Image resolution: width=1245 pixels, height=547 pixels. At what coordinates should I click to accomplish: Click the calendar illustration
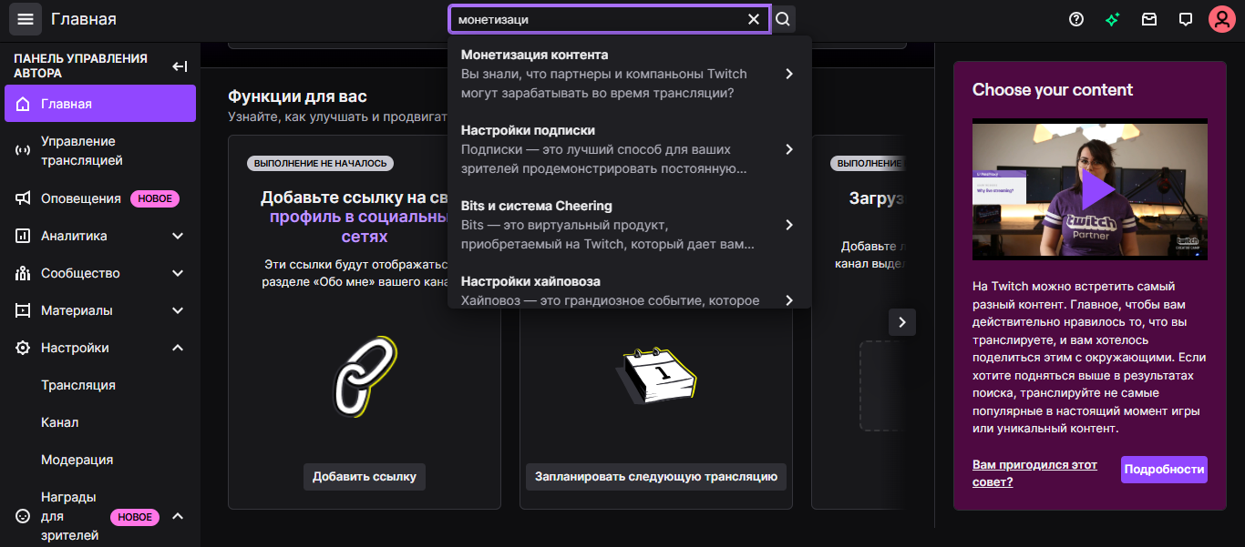658,375
